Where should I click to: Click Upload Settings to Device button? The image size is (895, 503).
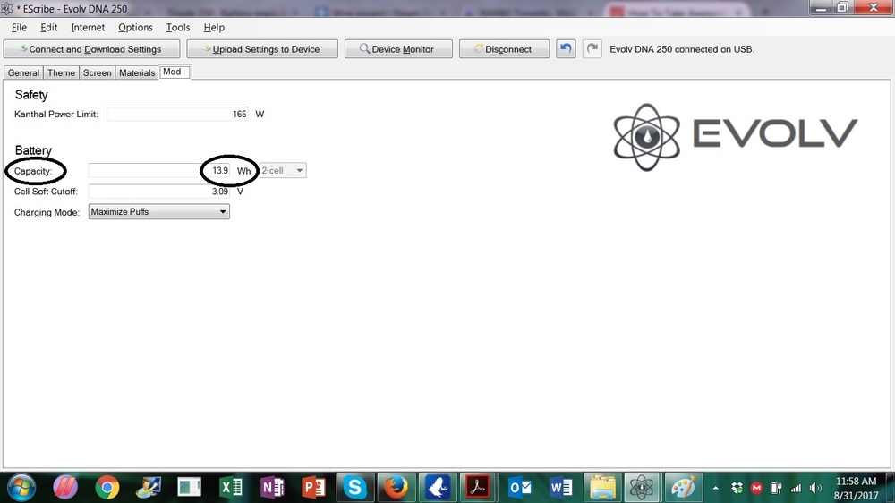point(262,49)
